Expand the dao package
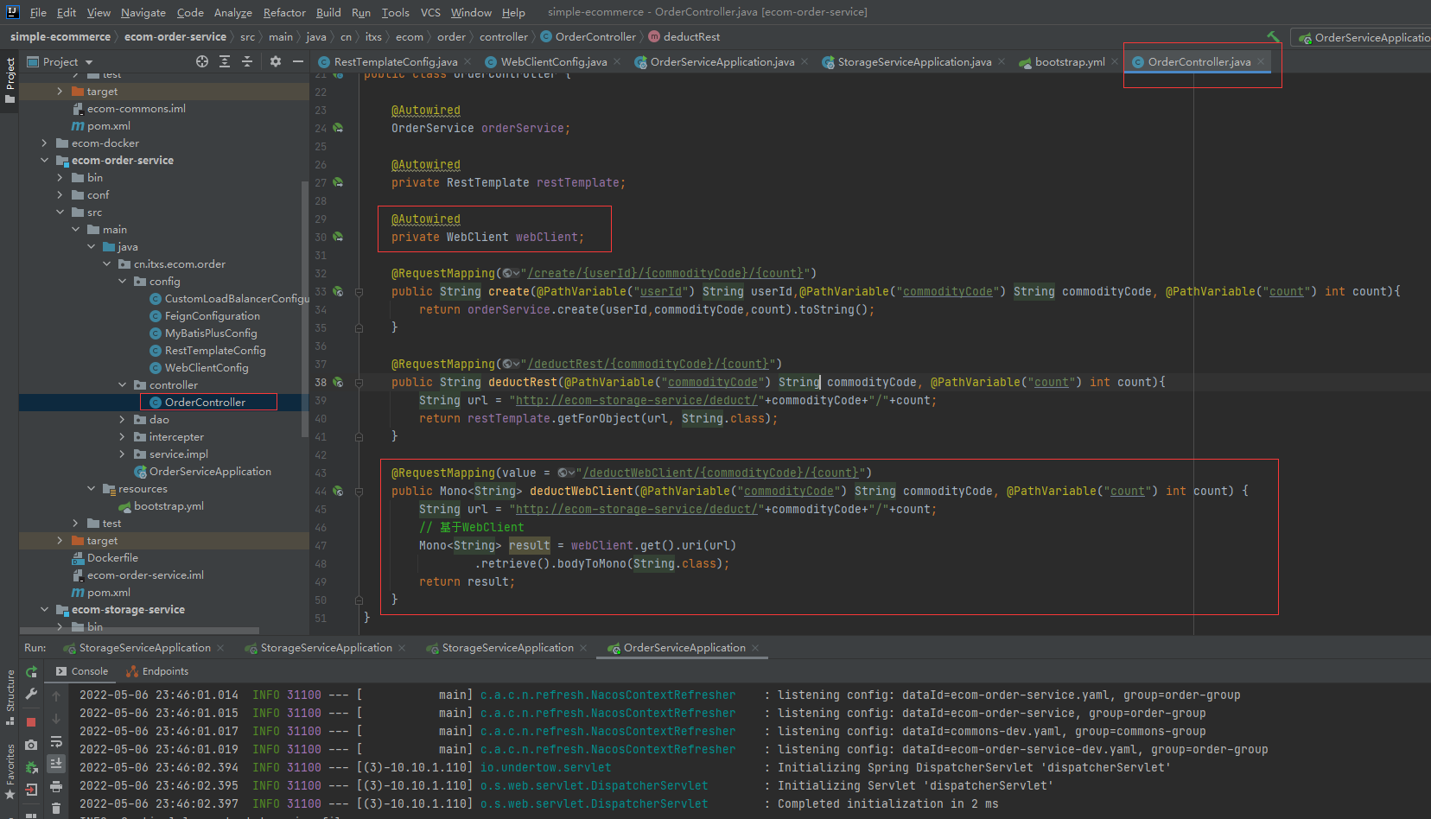 coord(122,420)
